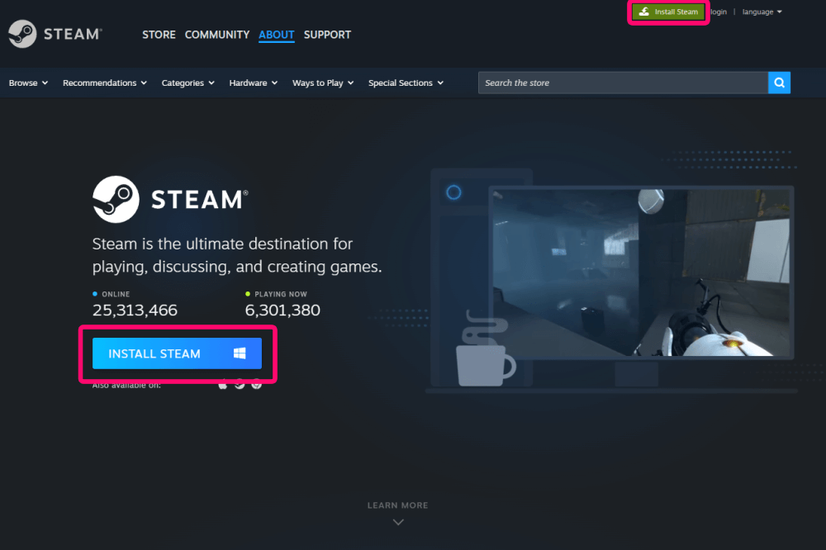The height and width of the screenshot is (550, 826).
Task: Expand the Special Sections dropdown
Action: click(405, 83)
